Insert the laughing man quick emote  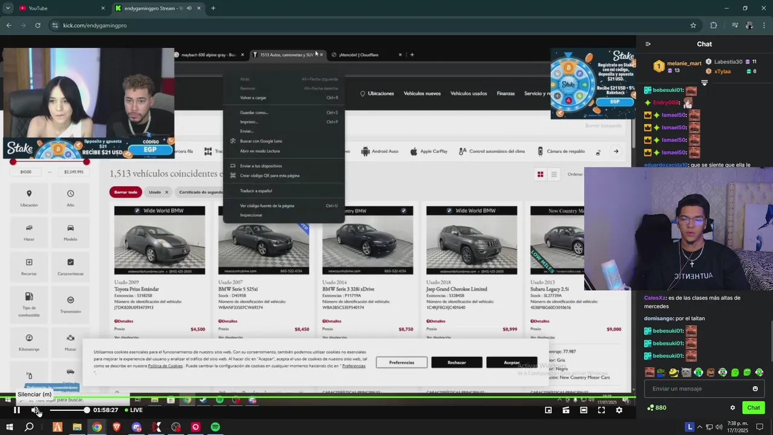click(x=649, y=372)
